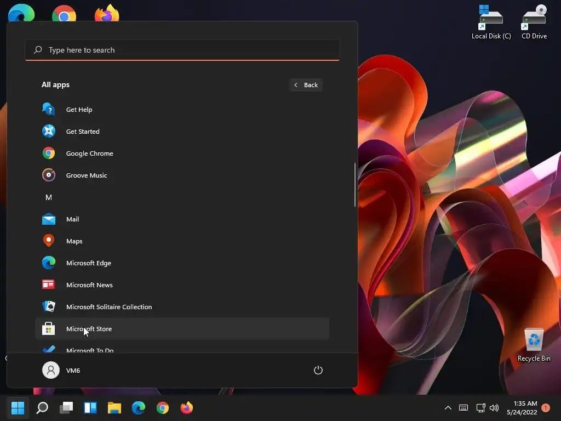Screen dimensions: 561x421
Task: Open the taskbar Search magnifier icon
Action: 42,407
